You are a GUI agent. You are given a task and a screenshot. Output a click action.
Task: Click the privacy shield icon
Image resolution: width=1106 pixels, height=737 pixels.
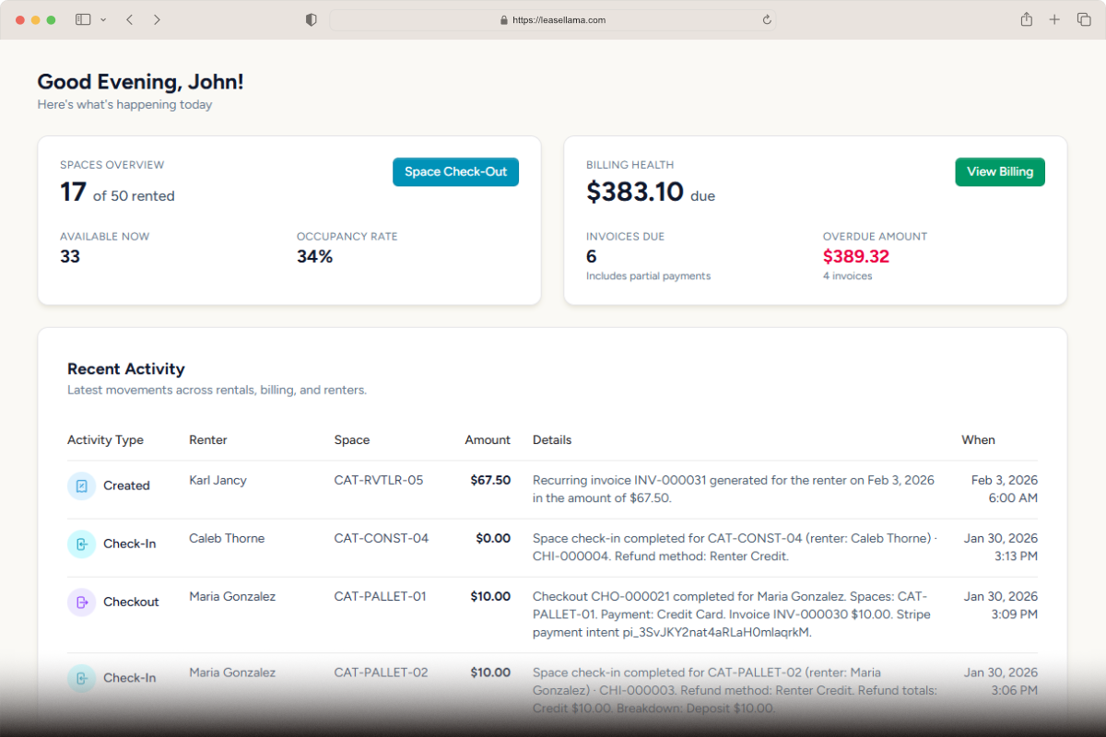(x=312, y=19)
